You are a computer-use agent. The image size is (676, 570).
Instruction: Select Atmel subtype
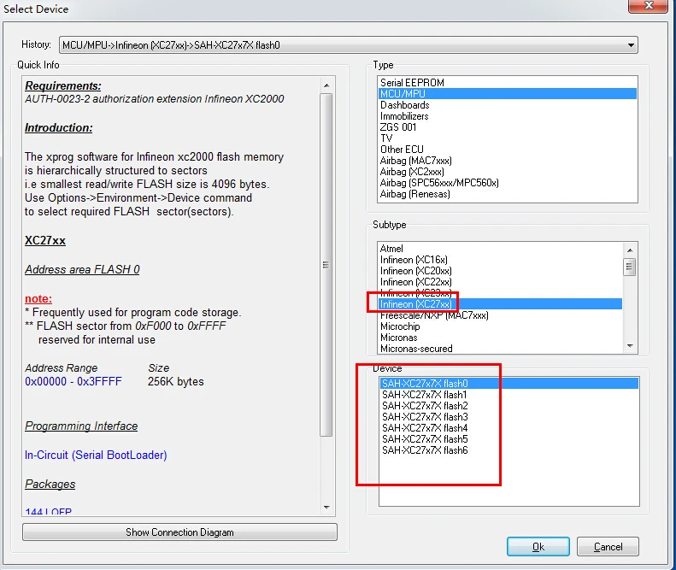point(500,249)
